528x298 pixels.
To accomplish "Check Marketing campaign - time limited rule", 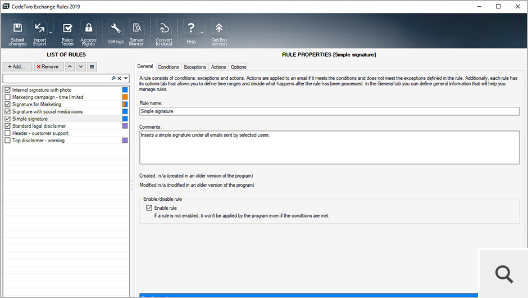I will pyautogui.click(x=7, y=97).
